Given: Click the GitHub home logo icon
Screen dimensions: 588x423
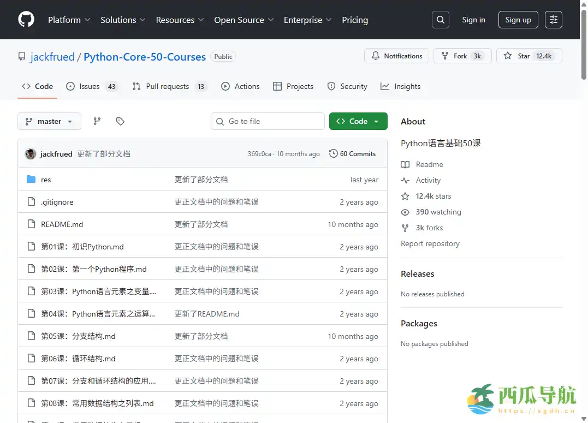Looking at the screenshot, I should tap(26, 20).
